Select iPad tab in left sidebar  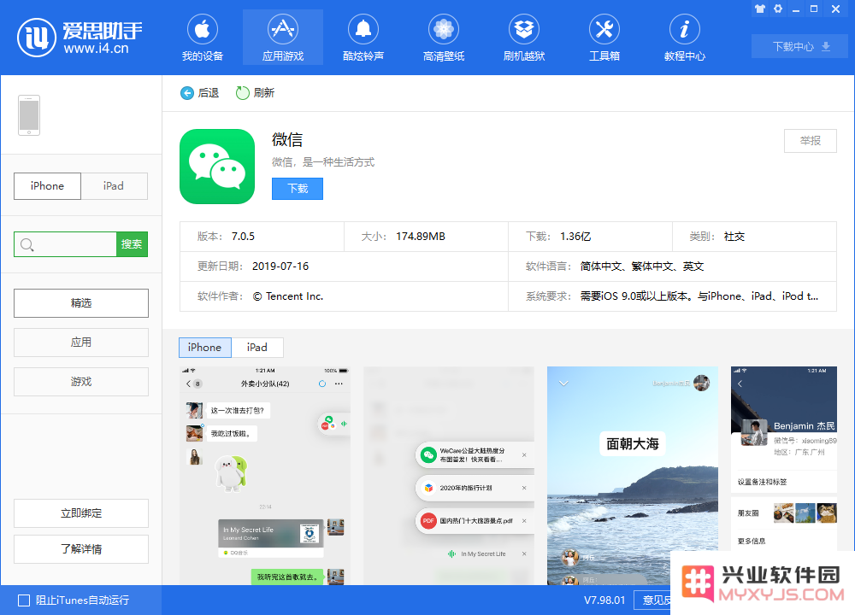click(114, 186)
